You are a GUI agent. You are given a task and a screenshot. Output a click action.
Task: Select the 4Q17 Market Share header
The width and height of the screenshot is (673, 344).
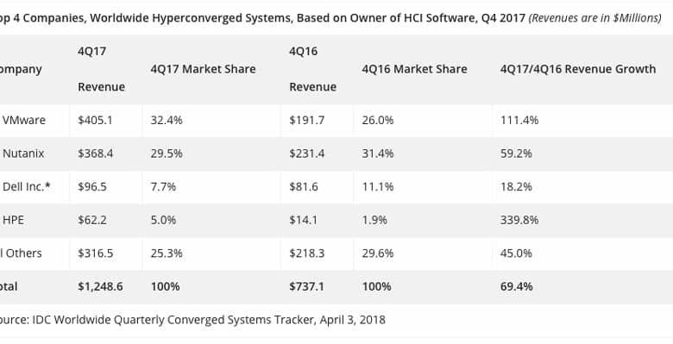coord(203,69)
